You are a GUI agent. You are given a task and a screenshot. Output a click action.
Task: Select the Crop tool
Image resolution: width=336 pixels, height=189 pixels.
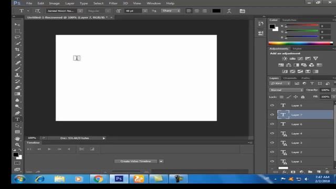point(17,49)
